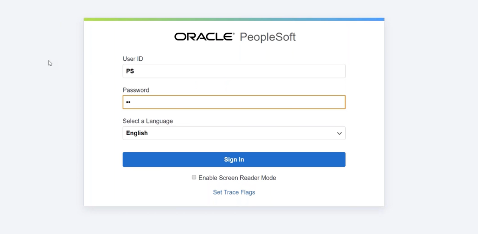Click the Oracle PeopleSoft logo
The height and width of the screenshot is (234, 478).
tap(234, 37)
